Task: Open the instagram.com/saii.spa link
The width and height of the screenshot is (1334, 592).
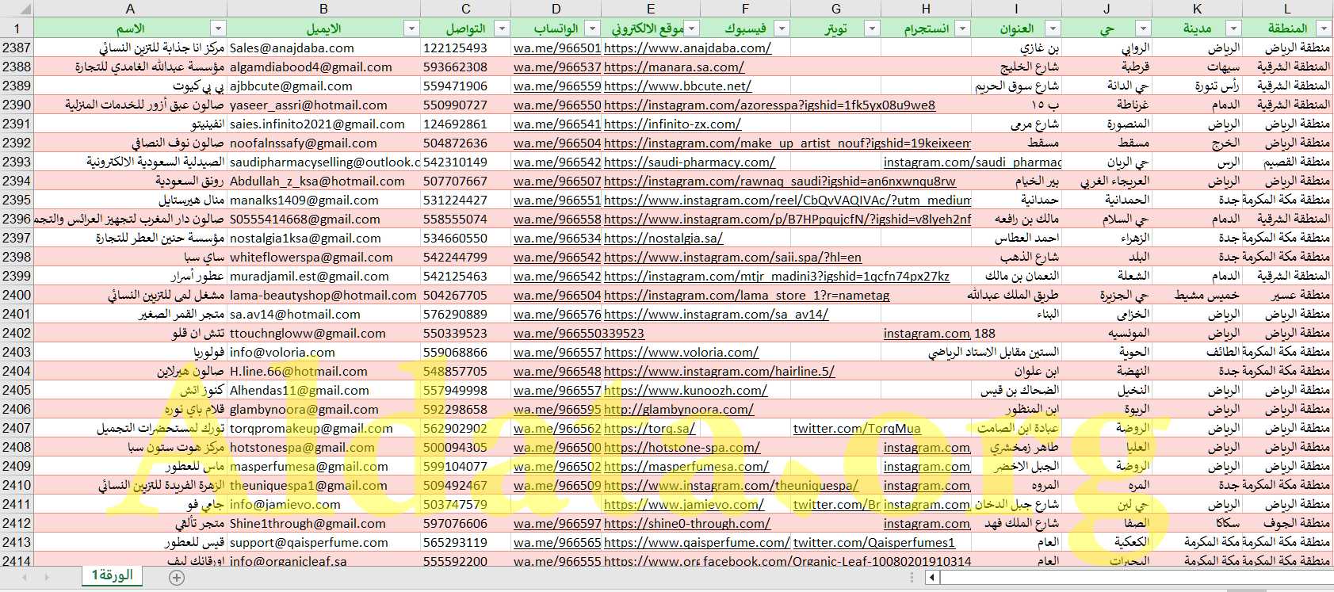Action: (x=732, y=257)
